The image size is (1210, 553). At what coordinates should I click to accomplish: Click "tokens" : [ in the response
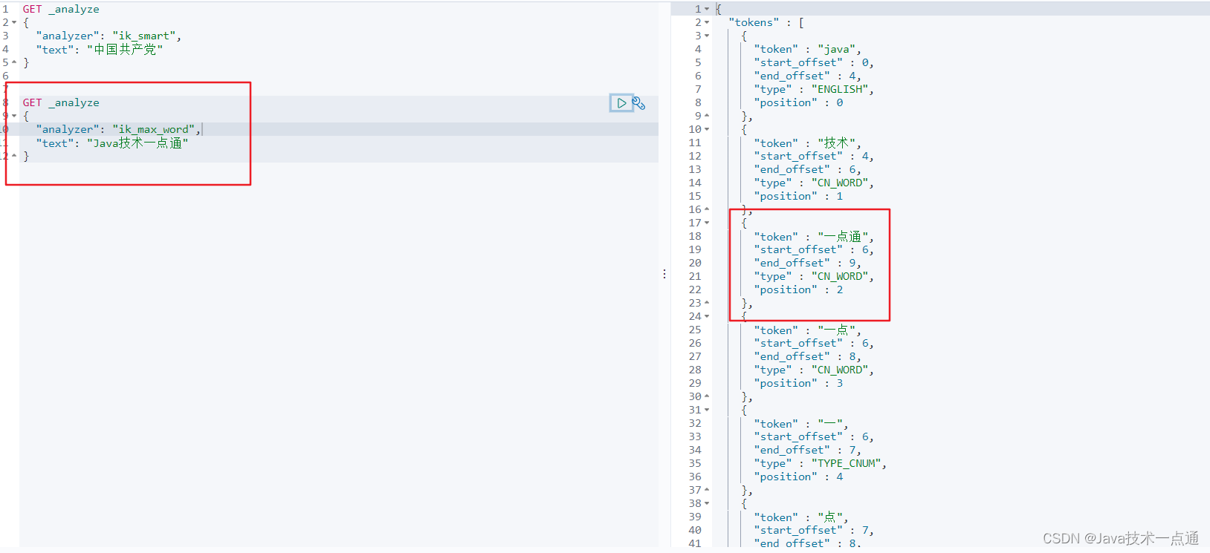(x=766, y=22)
